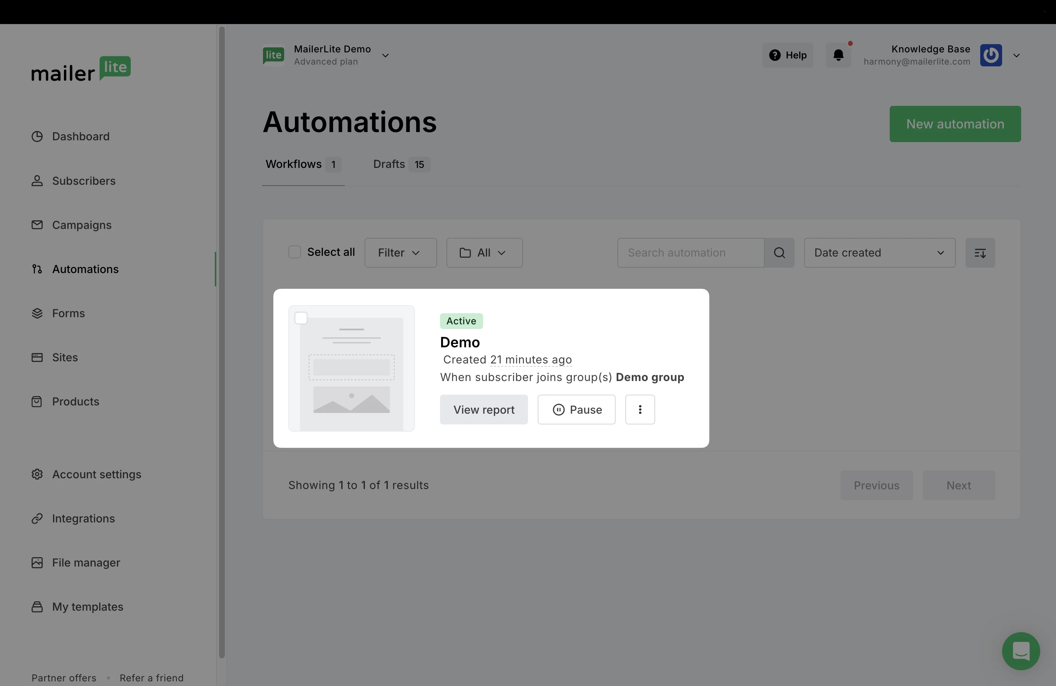Tick the Demo automation checkbox
1056x686 pixels.
click(301, 318)
